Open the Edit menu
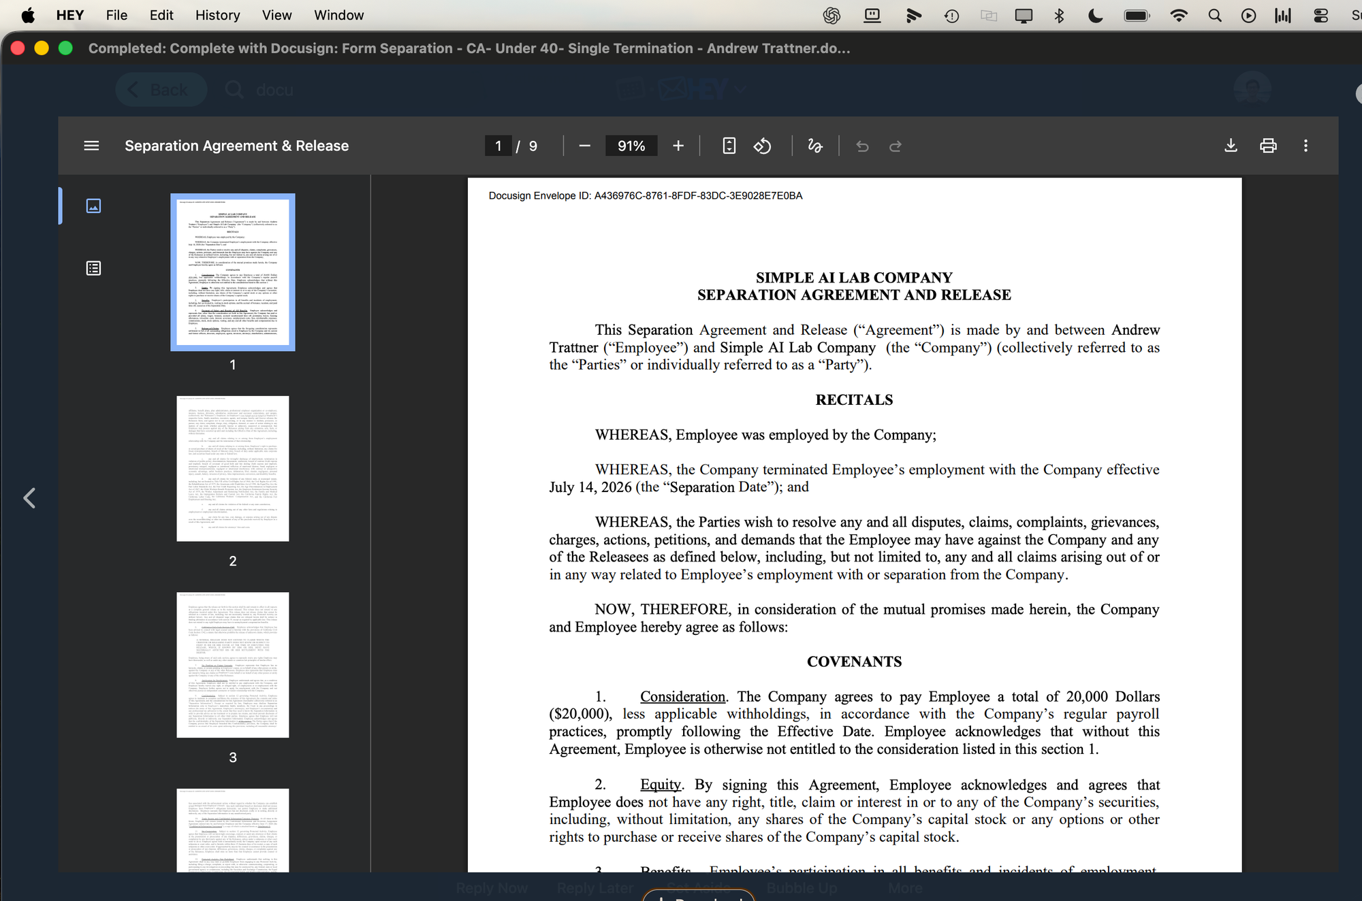The height and width of the screenshot is (901, 1362). (x=161, y=15)
